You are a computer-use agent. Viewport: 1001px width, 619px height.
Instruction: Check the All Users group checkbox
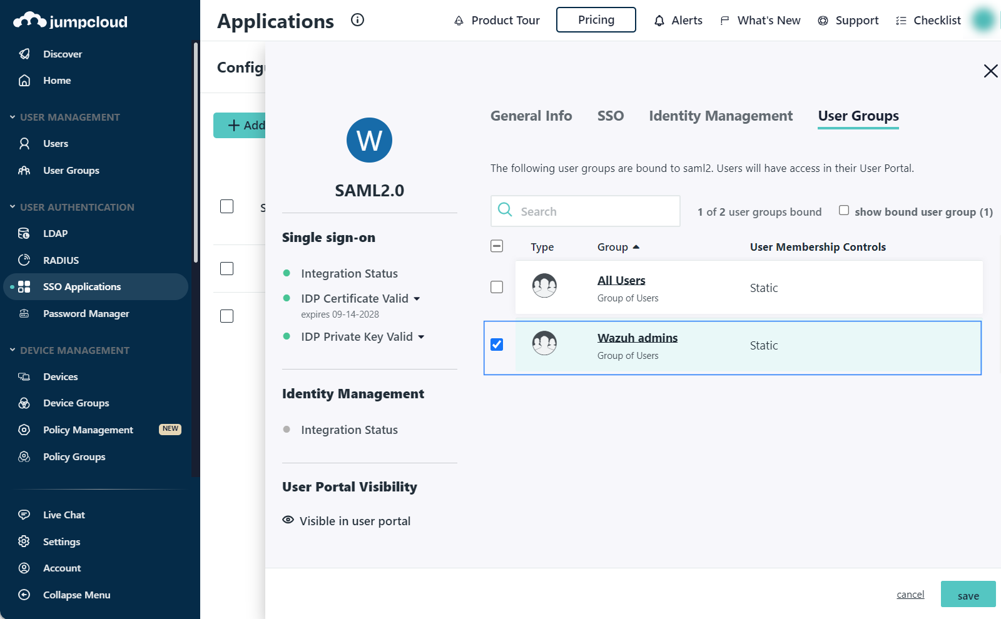tap(497, 287)
